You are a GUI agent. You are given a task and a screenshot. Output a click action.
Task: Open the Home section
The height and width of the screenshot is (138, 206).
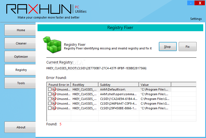(20, 30)
